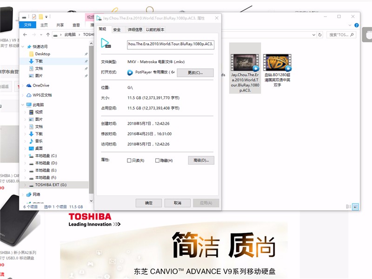Screen dimensions: 372x279
Task: Close the properties dialog
Action: pos(217,18)
